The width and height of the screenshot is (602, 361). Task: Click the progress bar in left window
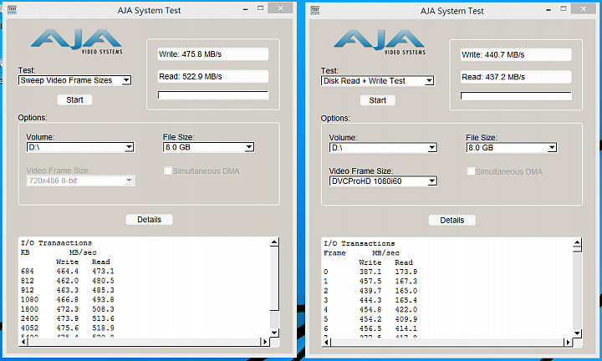tap(213, 95)
